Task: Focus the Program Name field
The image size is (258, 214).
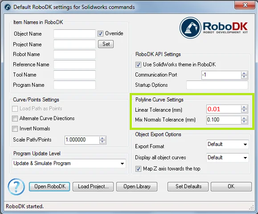Action: click(x=74, y=85)
